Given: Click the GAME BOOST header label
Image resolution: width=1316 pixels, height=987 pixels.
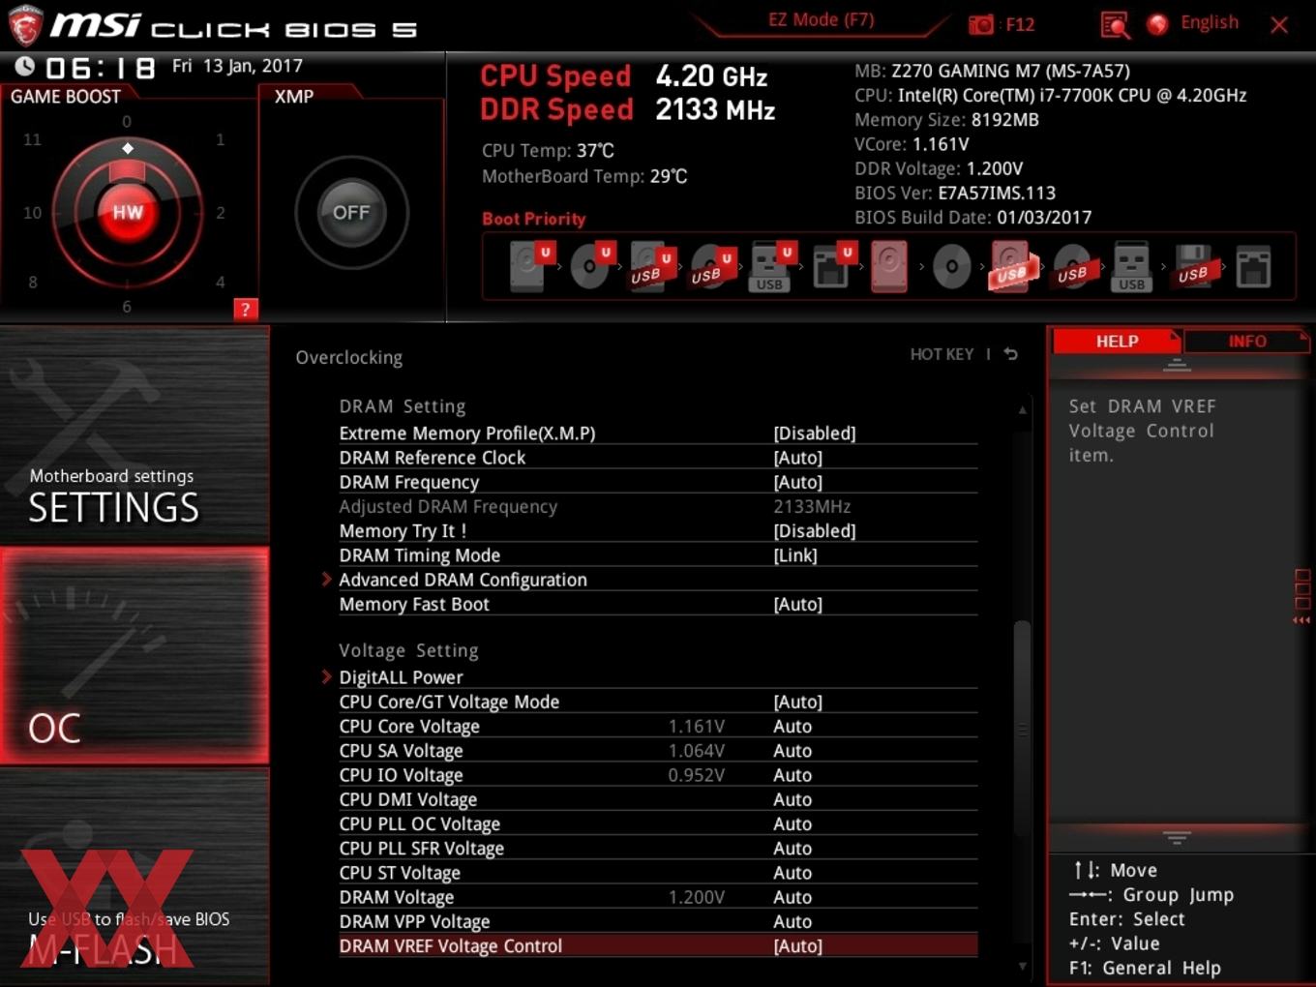Looking at the screenshot, I should tap(66, 97).
